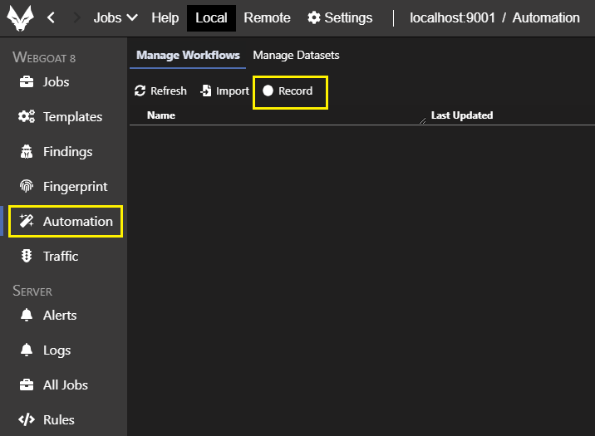This screenshot has height=436, width=595.
Task: Click the Logs bell icon
Action: point(27,350)
